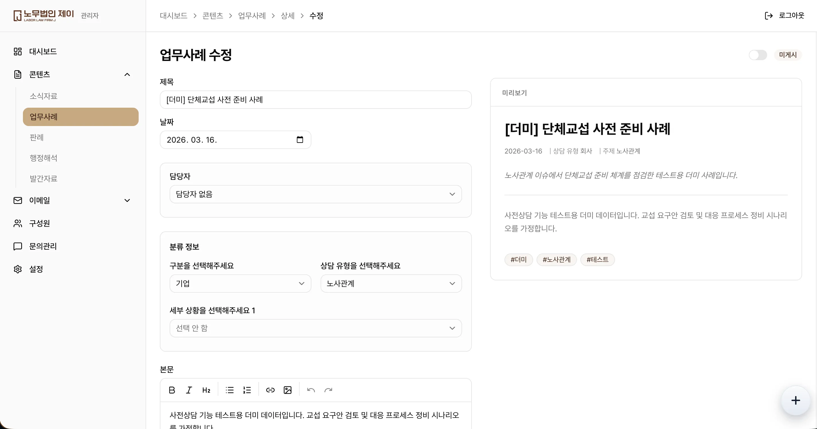
Task: Expand the 이메일 menu section
Action: (73, 200)
